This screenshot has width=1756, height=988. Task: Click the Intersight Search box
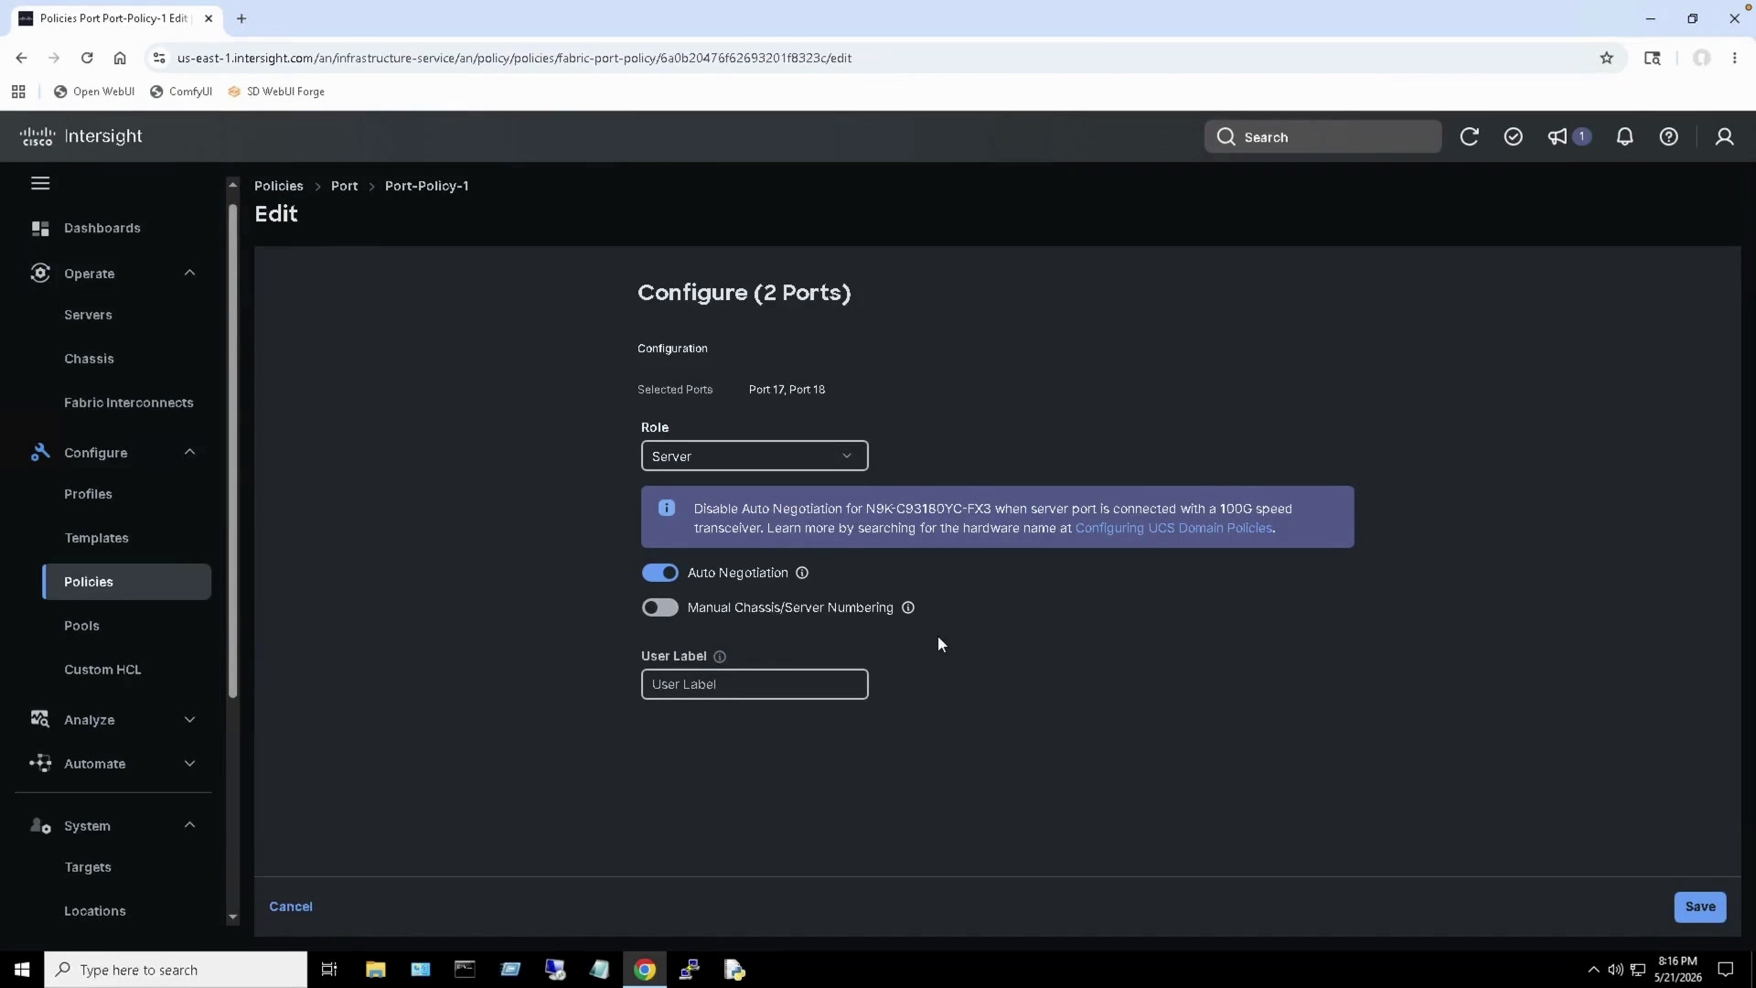pyautogui.click(x=1322, y=137)
